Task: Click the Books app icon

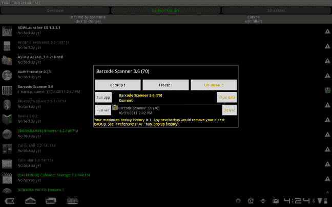Action: pos(7,119)
